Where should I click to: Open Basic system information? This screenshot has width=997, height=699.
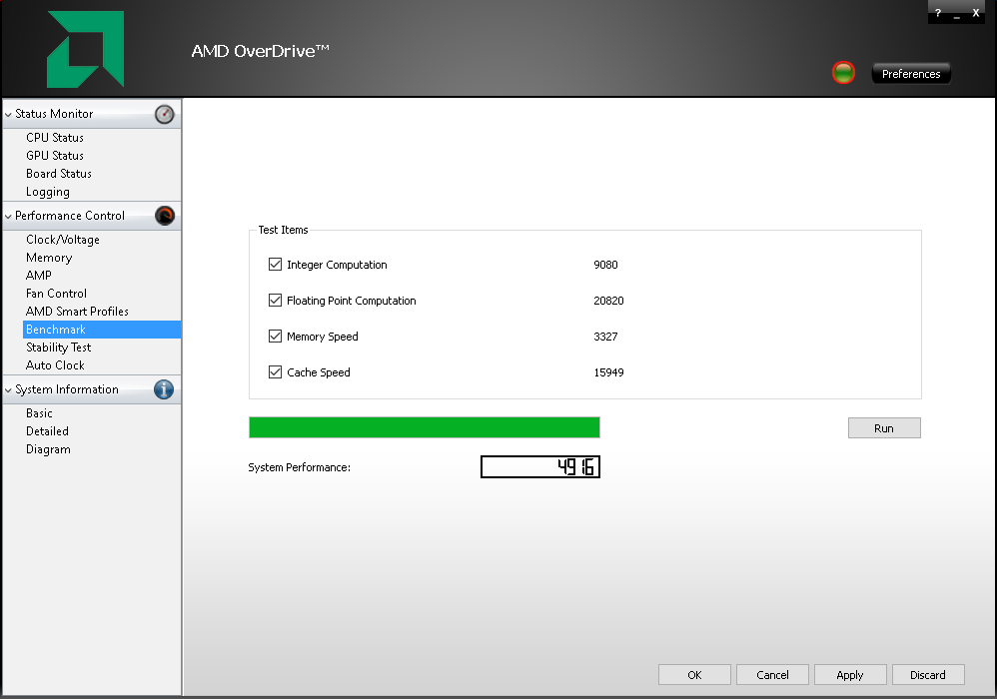tap(39, 413)
